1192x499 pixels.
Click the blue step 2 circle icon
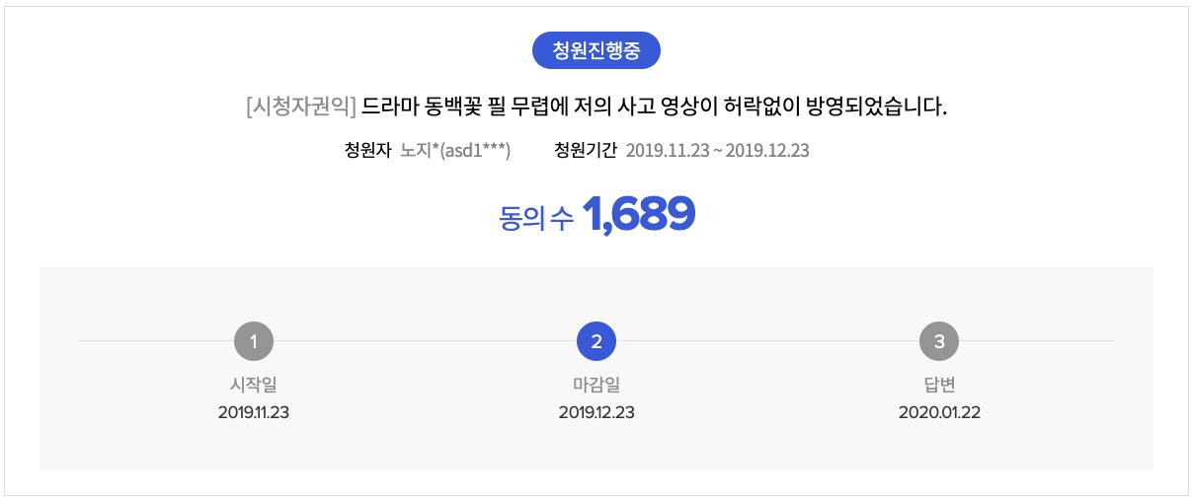point(596,342)
